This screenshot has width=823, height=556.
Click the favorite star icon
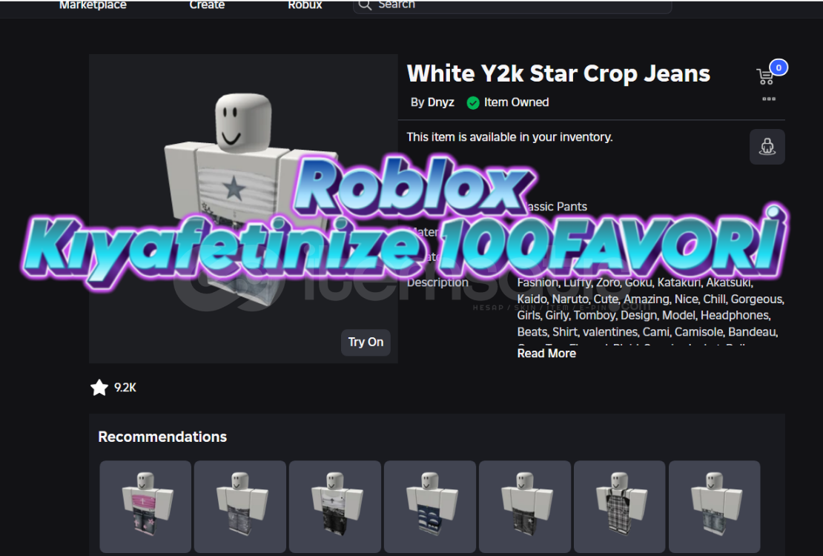(x=99, y=388)
